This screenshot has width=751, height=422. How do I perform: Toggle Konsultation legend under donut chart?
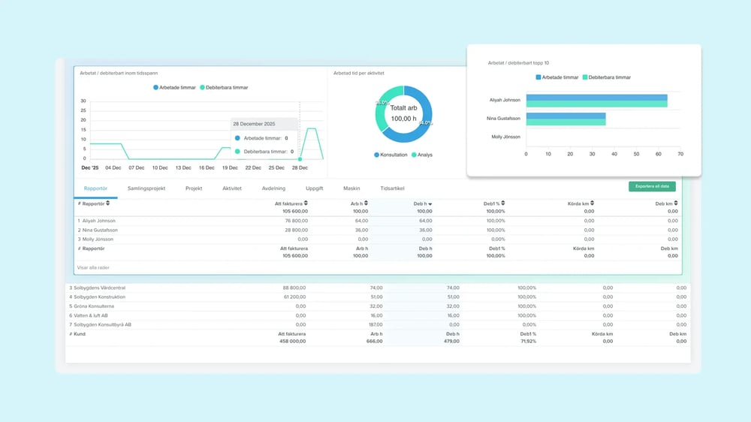[391, 155]
